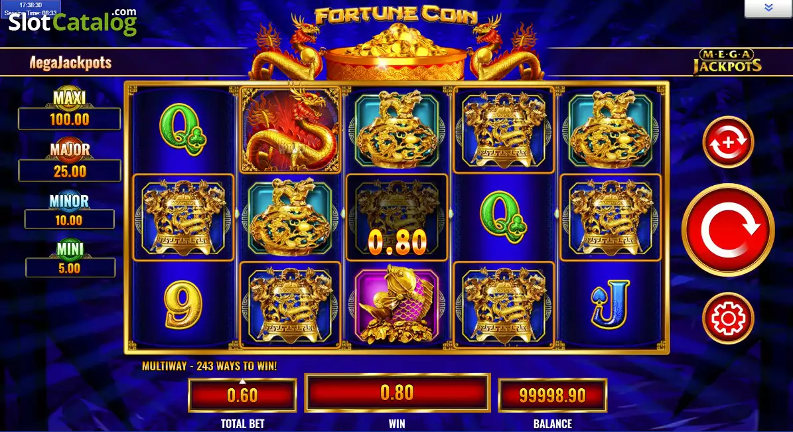Expand the top-right collapse chevron
Image resolution: width=793 pixels, height=432 pixels.
pyautogui.click(x=768, y=7)
